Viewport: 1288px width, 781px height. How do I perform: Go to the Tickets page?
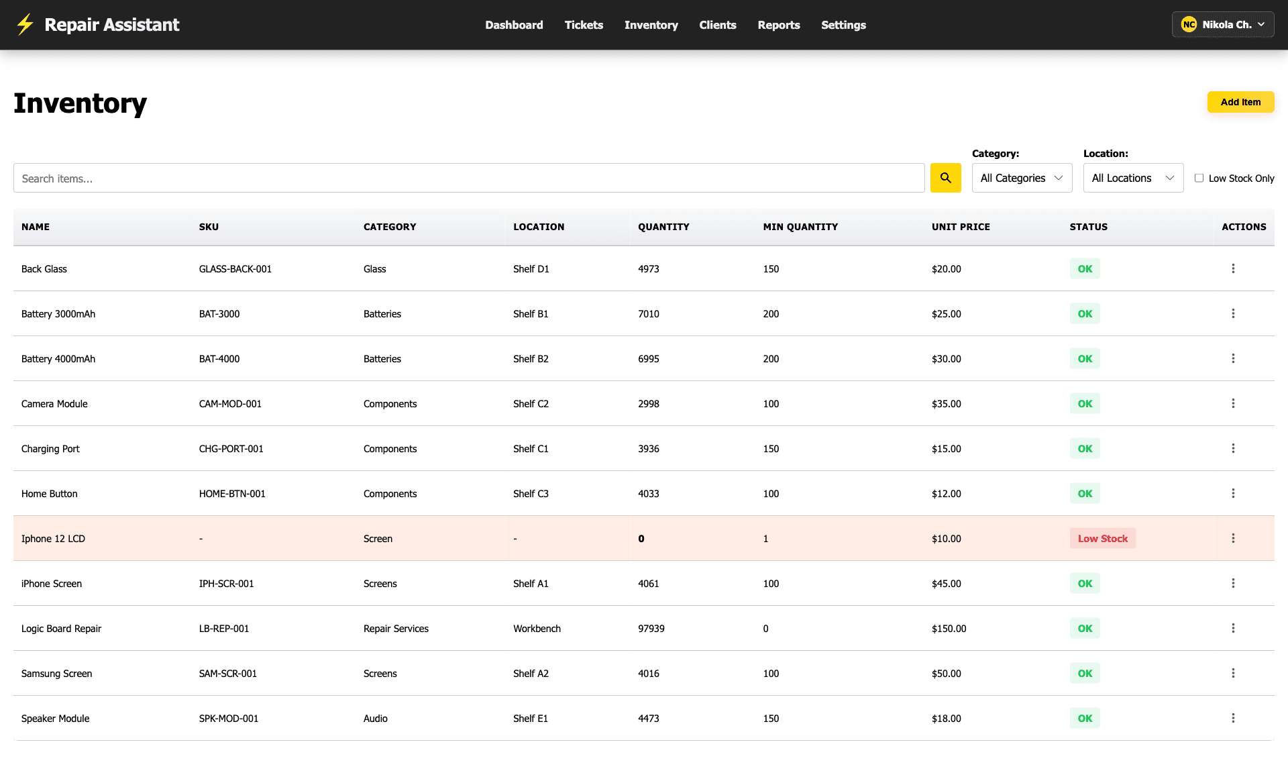click(584, 25)
